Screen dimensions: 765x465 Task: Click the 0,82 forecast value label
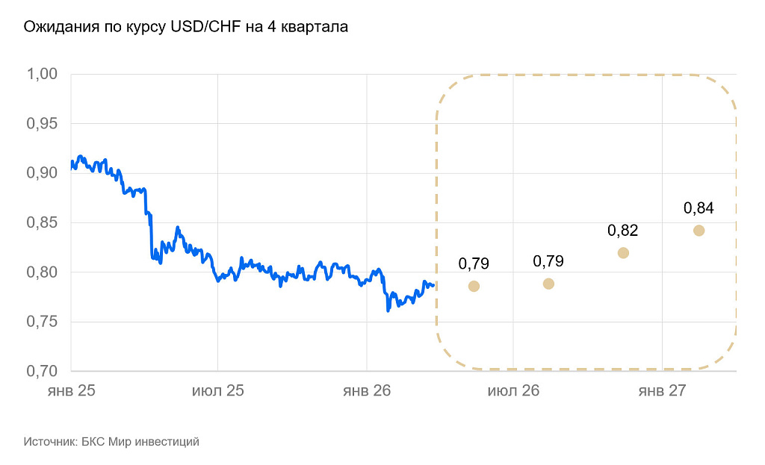pos(623,231)
